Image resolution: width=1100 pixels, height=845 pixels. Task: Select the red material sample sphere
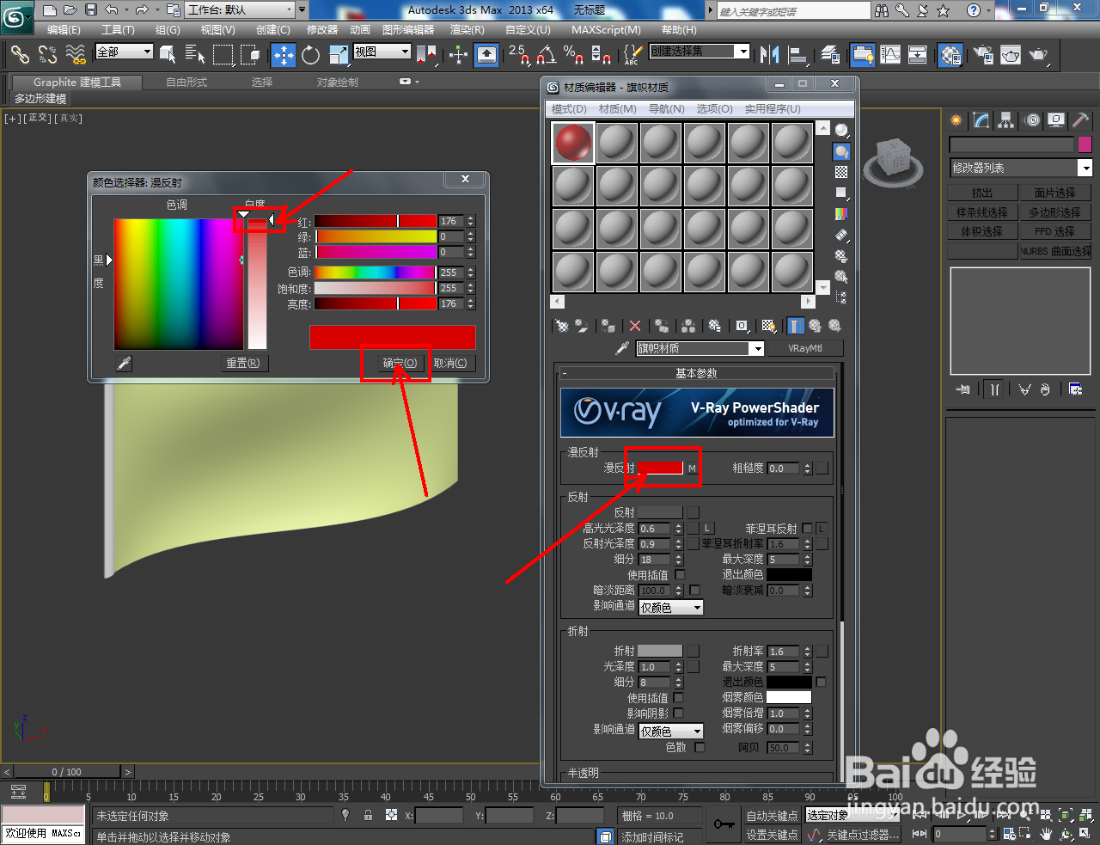(572, 143)
